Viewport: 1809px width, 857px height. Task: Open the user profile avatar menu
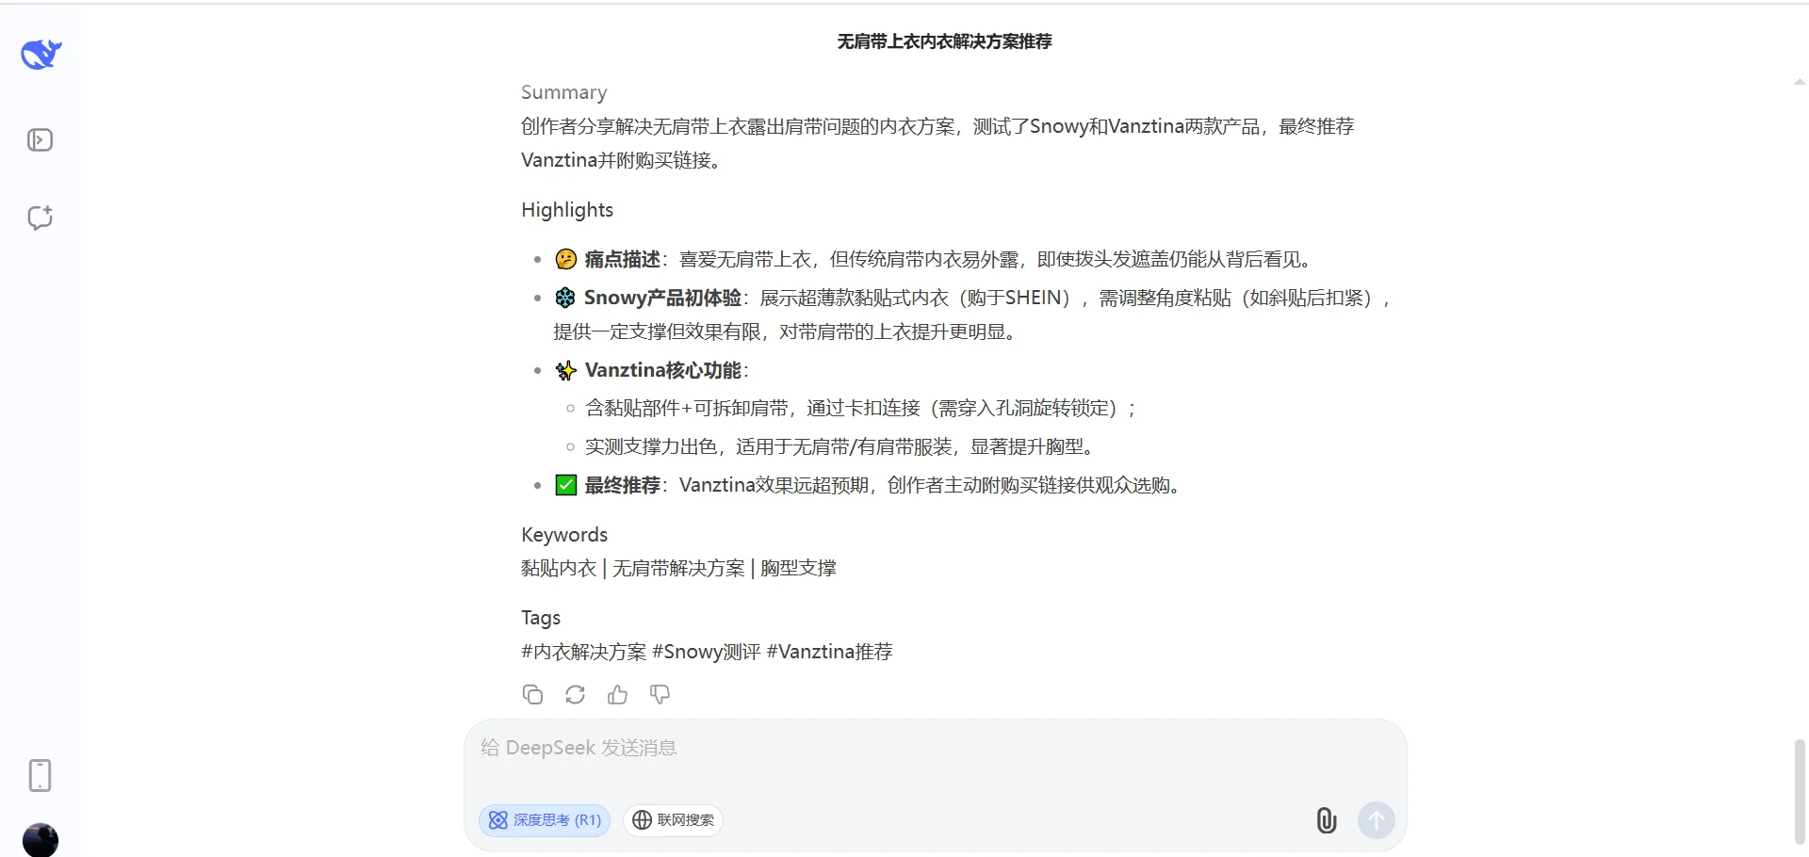click(39, 838)
